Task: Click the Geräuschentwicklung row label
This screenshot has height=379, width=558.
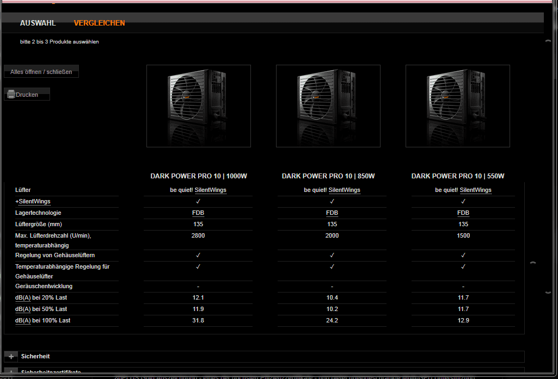Action: [x=44, y=286]
